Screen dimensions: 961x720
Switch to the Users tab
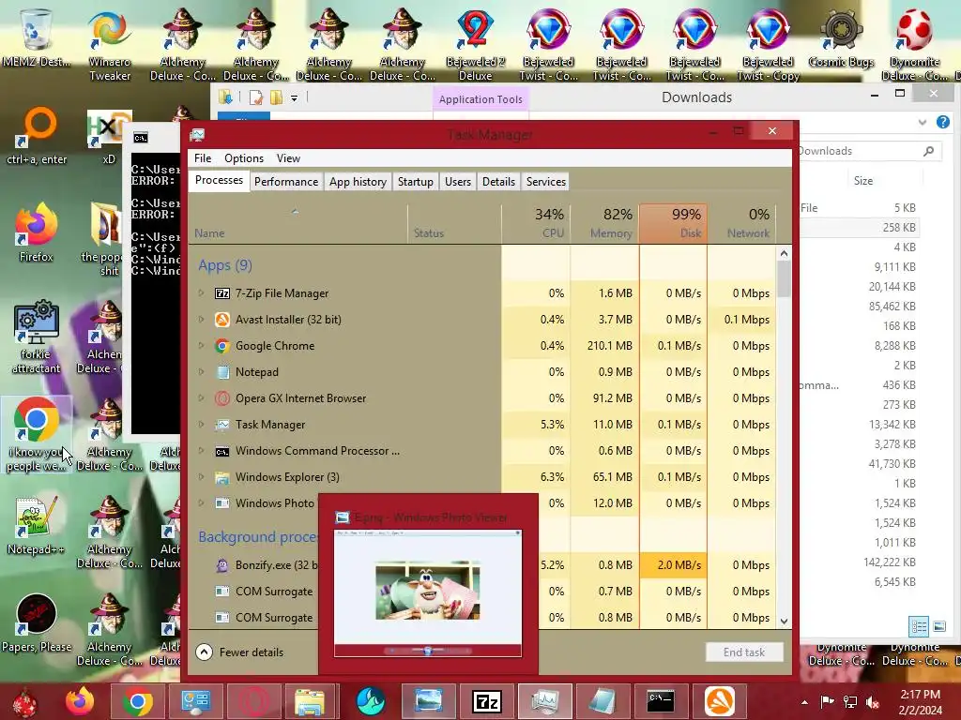pyautogui.click(x=458, y=182)
